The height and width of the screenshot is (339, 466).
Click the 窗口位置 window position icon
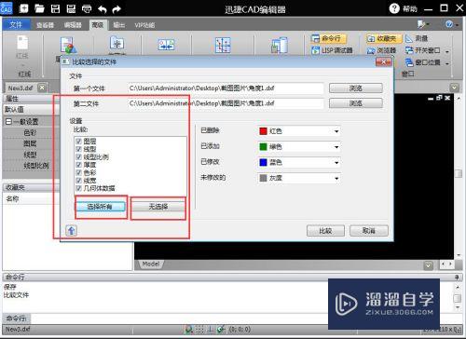[x=409, y=62]
